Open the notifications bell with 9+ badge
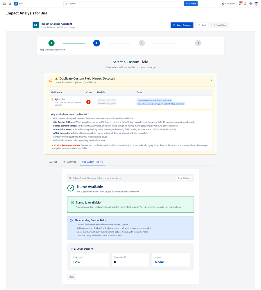 click(x=239, y=3)
